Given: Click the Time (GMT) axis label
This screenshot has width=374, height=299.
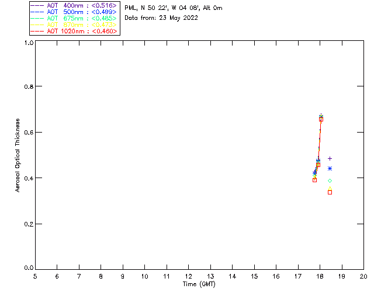Looking at the screenshot, I should (199, 284).
